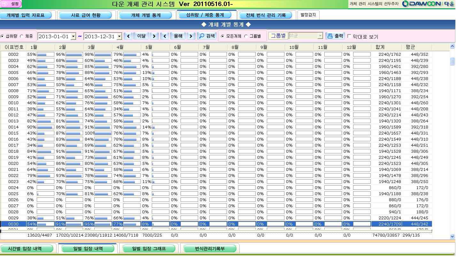456x257 pixels.
Task: Click the 3월 progress bar in row 0015
Action: [x=103, y=133]
